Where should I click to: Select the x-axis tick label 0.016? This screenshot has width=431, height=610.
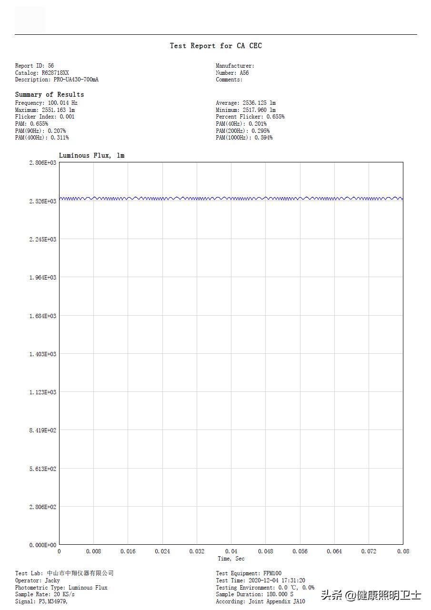coord(128,551)
